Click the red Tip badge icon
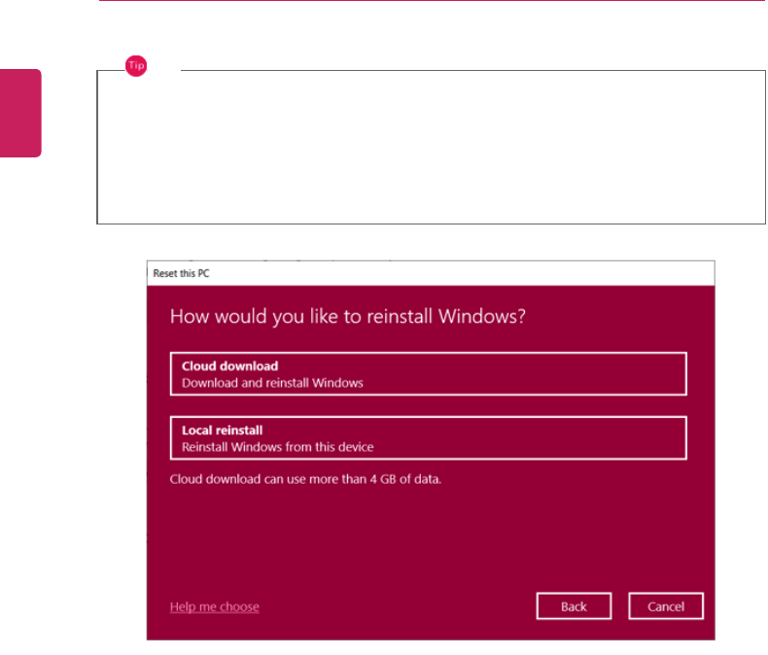The height and width of the screenshot is (655, 768). 136,66
